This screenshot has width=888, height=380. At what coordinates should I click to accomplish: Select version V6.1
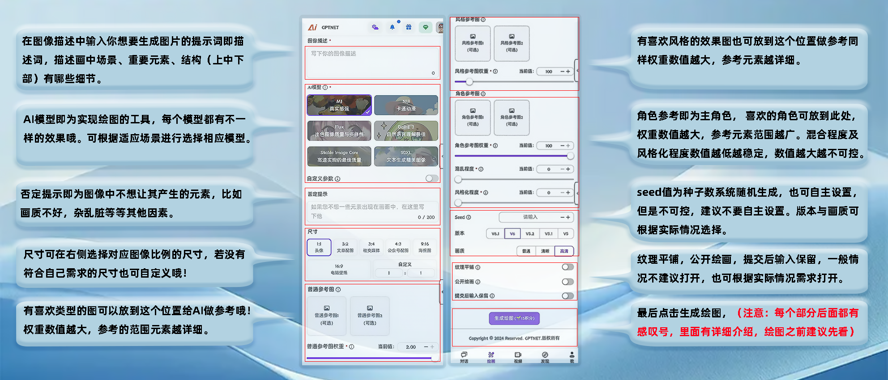495,233
